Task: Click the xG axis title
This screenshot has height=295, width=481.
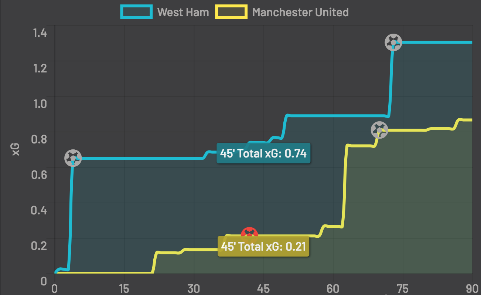Action: pyautogui.click(x=16, y=149)
